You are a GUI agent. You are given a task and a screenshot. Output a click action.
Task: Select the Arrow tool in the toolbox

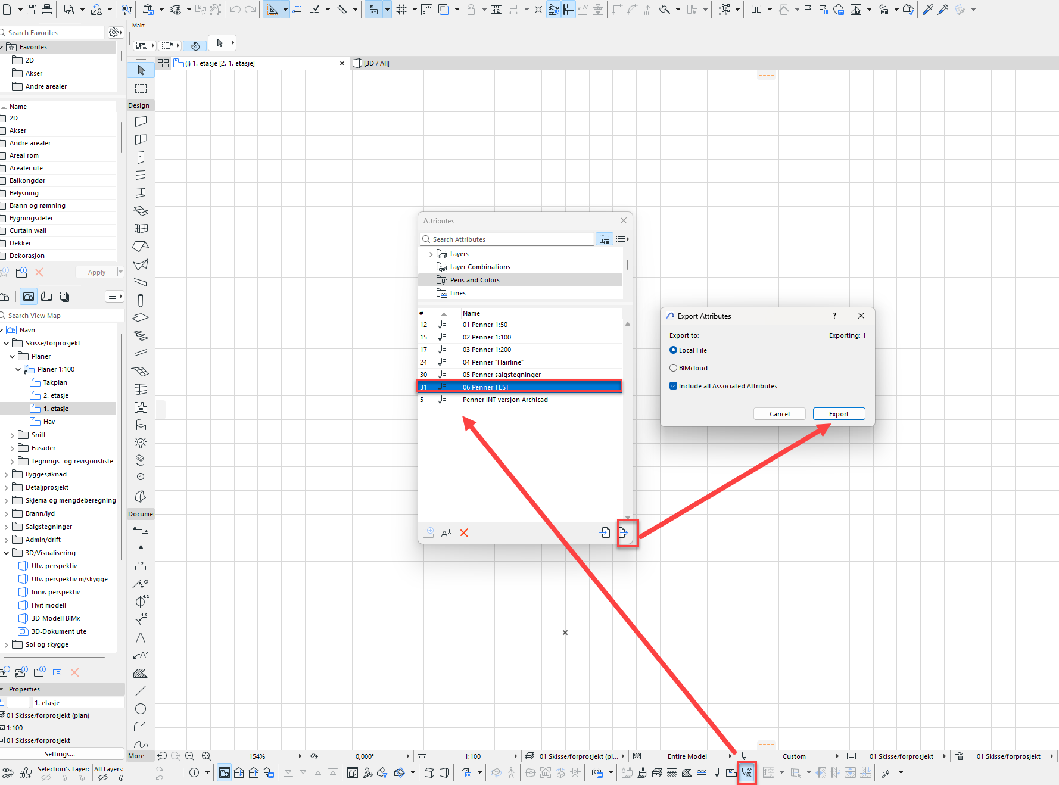(x=141, y=70)
